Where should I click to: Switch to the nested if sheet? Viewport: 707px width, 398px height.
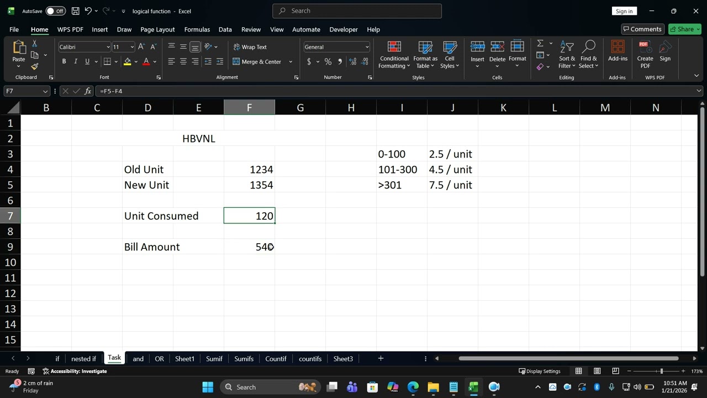click(x=83, y=359)
